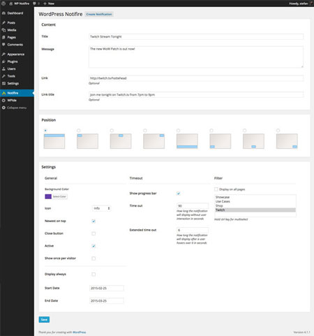Select Use Cases in the filter list
This screenshot has height=336, width=314.
tap(255, 201)
